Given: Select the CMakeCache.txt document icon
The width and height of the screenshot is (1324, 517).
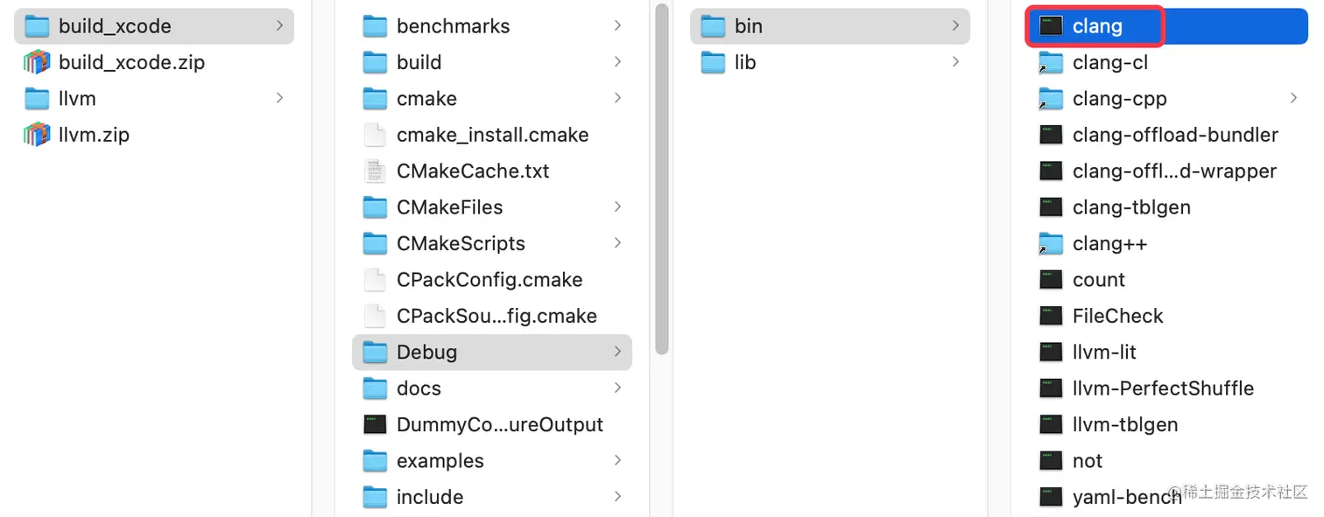Looking at the screenshot, I should (375, 171).
